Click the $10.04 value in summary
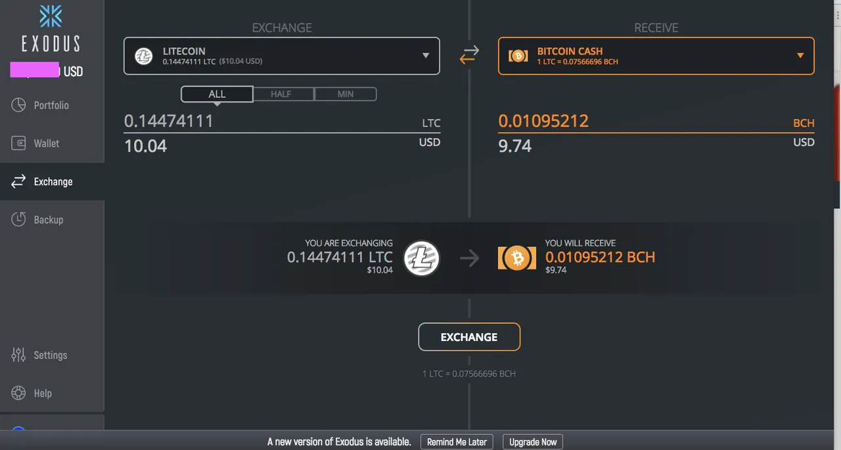 point(380,270)
